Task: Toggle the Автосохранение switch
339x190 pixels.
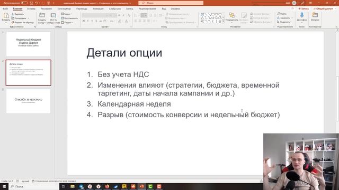Action: coord(24,3)
